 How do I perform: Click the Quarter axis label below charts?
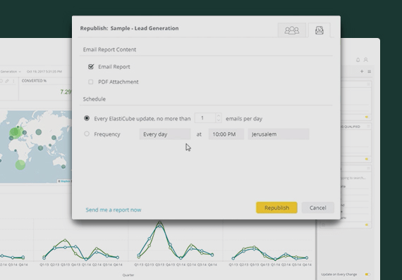coord(128,275)
